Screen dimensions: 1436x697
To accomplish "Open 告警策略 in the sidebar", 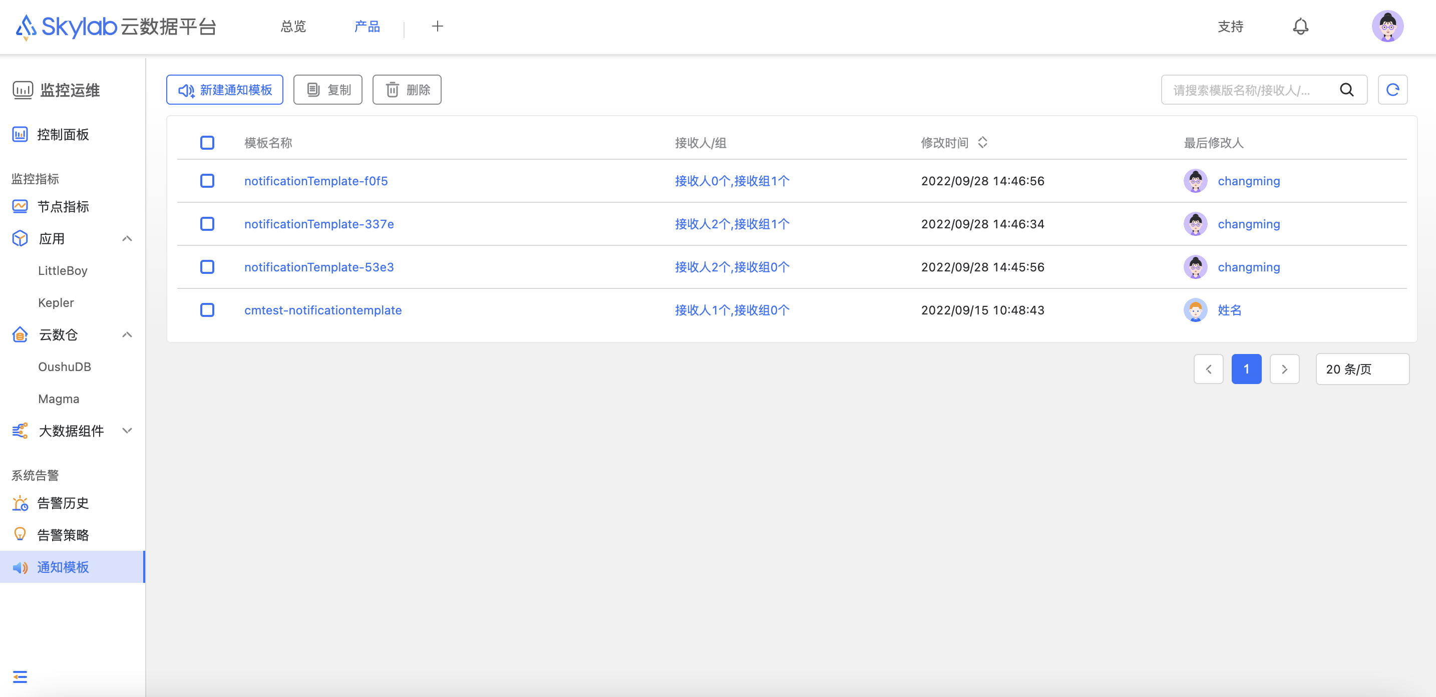I will pyautogui.click(x=63, y=535).
